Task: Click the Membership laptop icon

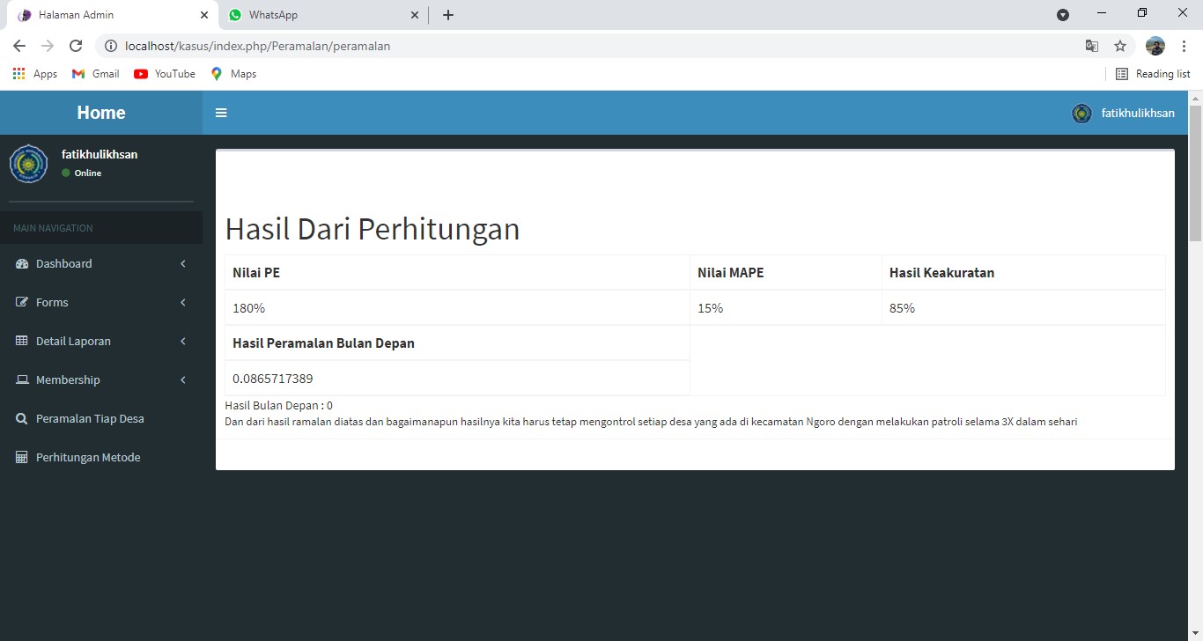Action: (22, 380)
